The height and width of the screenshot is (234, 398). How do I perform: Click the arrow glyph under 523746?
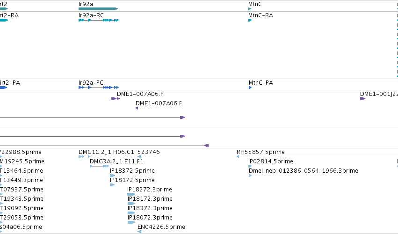[139, 157]
